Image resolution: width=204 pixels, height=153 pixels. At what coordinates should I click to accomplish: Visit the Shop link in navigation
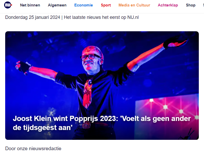point(191,5)
